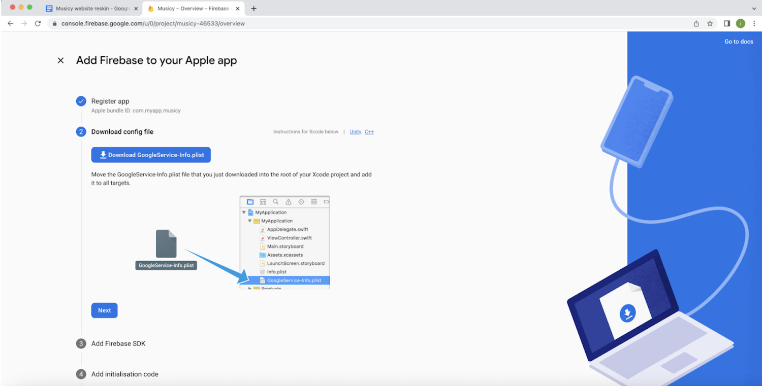Viewport: 762px width, 386px height.
Task: Click Download GoogleService-Info.plist button
Action: point(151,155)
